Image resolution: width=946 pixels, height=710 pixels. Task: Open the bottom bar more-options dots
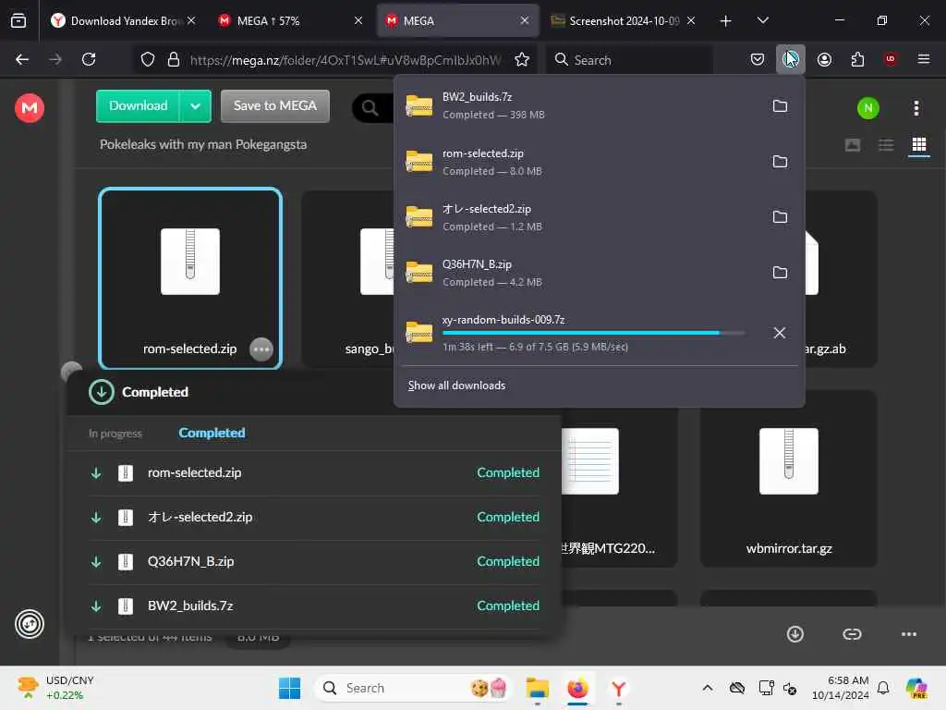pyautogui.click(x=909, y=634)
